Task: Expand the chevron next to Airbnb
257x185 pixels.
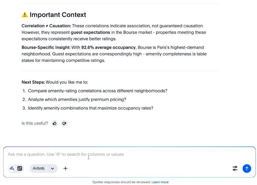Action: coord(52,168)
